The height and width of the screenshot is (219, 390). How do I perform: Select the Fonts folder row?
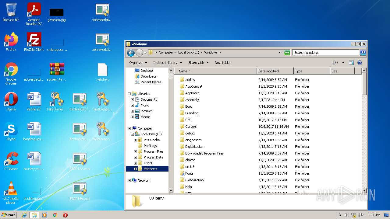[x=268, y=173]
